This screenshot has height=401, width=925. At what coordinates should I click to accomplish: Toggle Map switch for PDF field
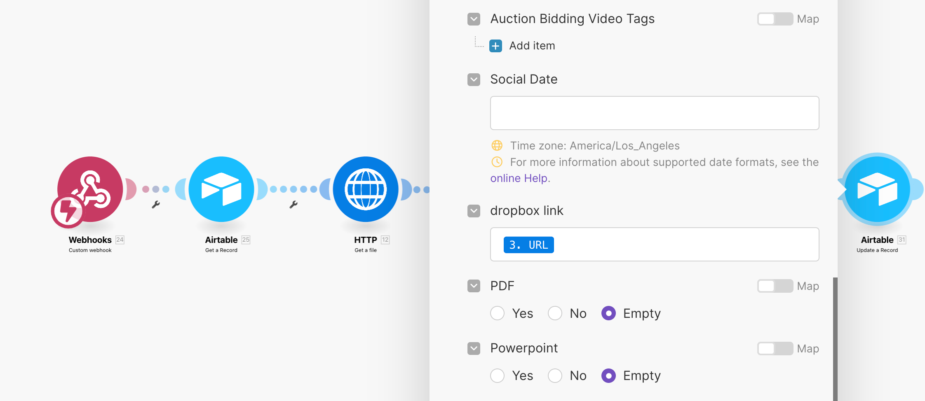click(775, 286)
